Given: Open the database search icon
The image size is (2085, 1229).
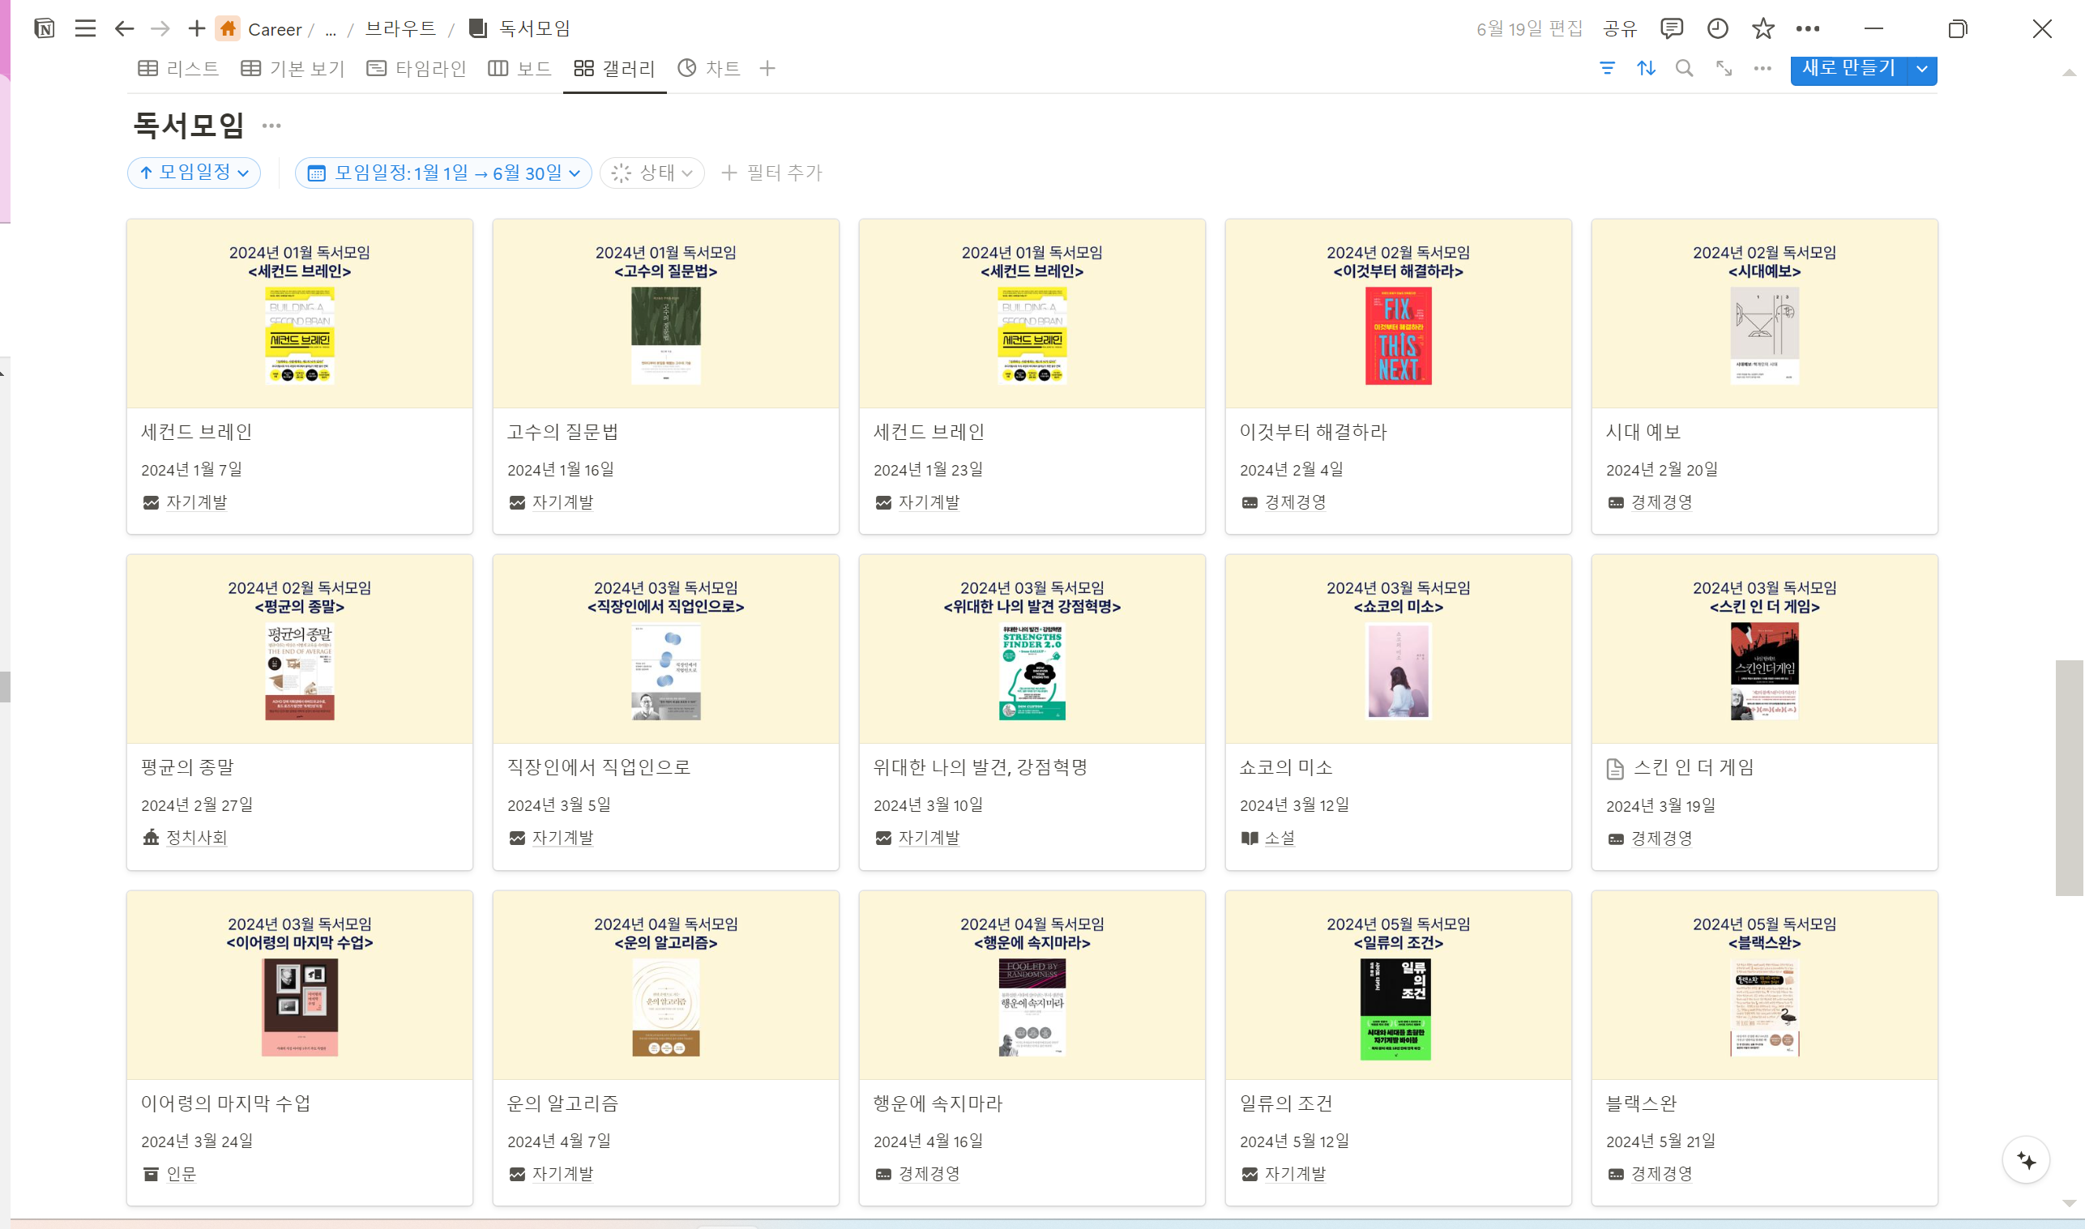Looking at the screenshot, I should (x=1684, y=68).
